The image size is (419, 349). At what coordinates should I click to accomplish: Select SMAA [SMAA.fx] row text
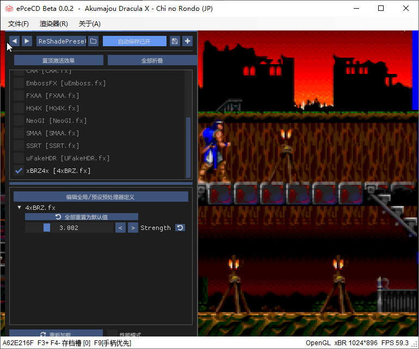52,133
